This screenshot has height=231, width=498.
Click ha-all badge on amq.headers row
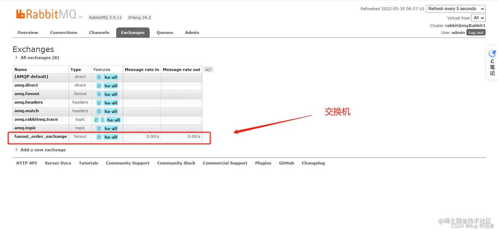pyautogui.click(x=111, y=103)
